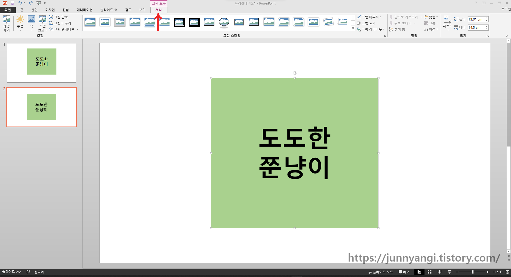The height and width of the screenshot is (277, 511).
Task: Click the rotation handle above the picture
Action: pyautogui.click(x=295, y=73)
